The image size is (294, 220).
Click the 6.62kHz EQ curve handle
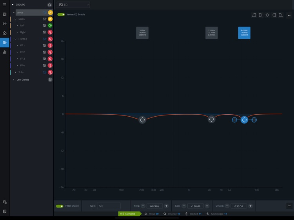click(244, 120)
